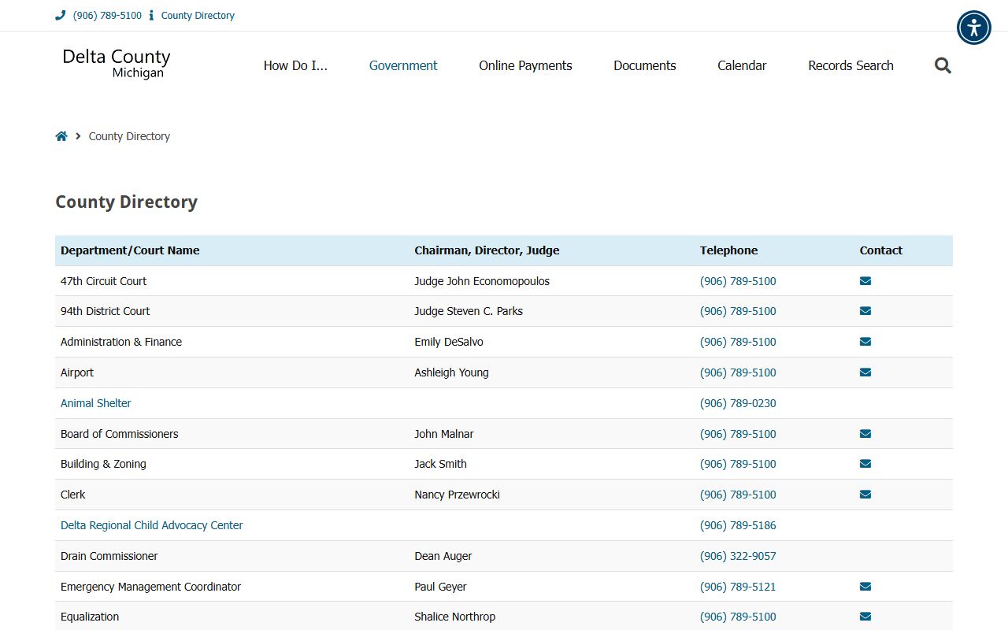The image size is (1008, 630).
Task: Email Administration & Finance department
Action: [x=865, y=342]
